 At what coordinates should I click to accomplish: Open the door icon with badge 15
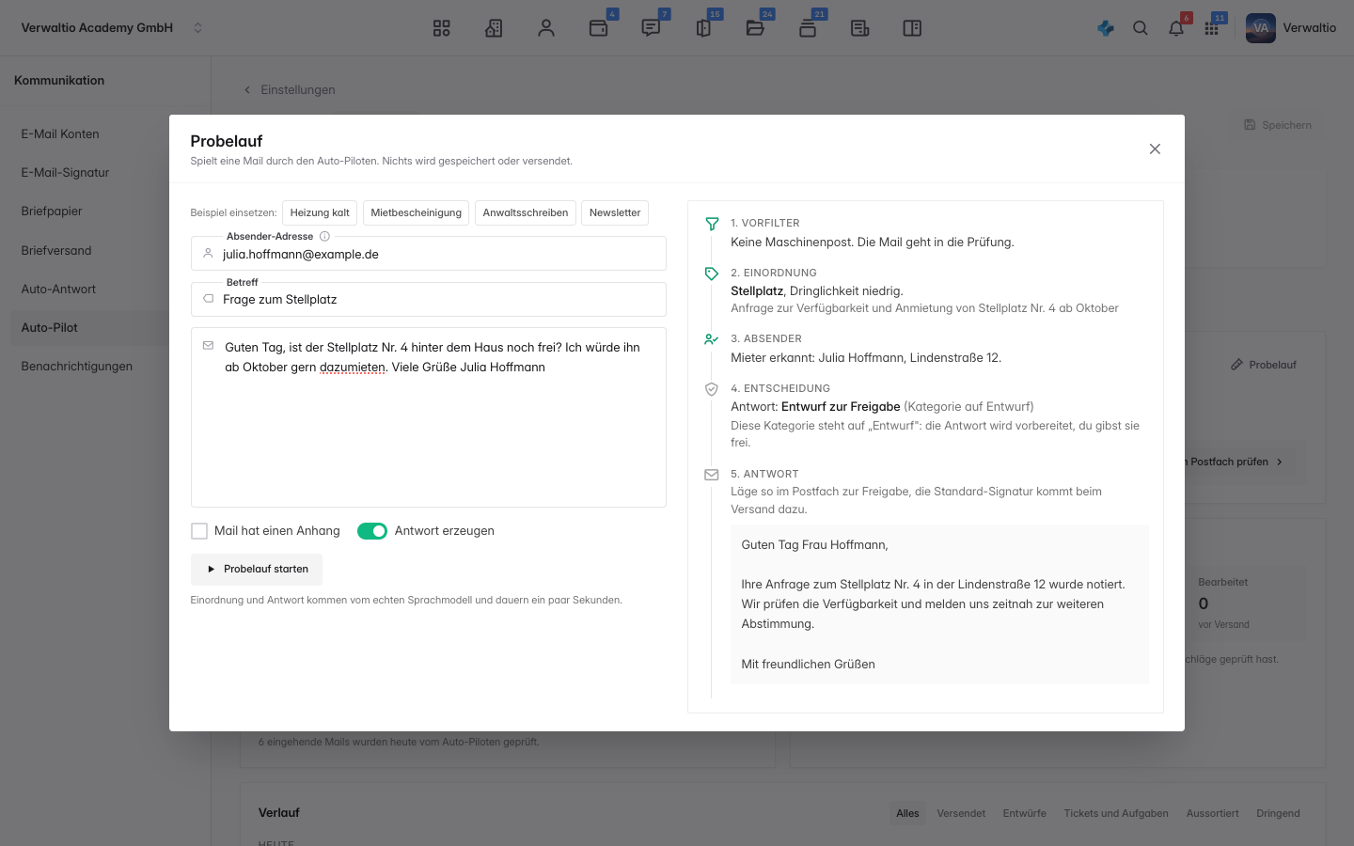coord(703,28)
